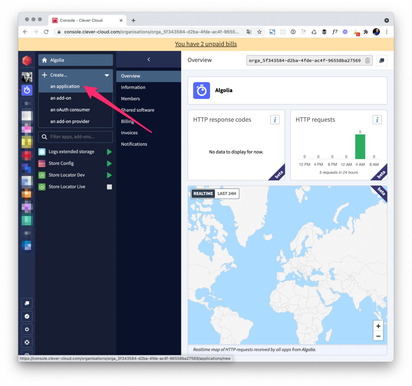Focus the Filter apps, add-ons search field
This screenshot has width=412, height=386.
click(76, 137)
